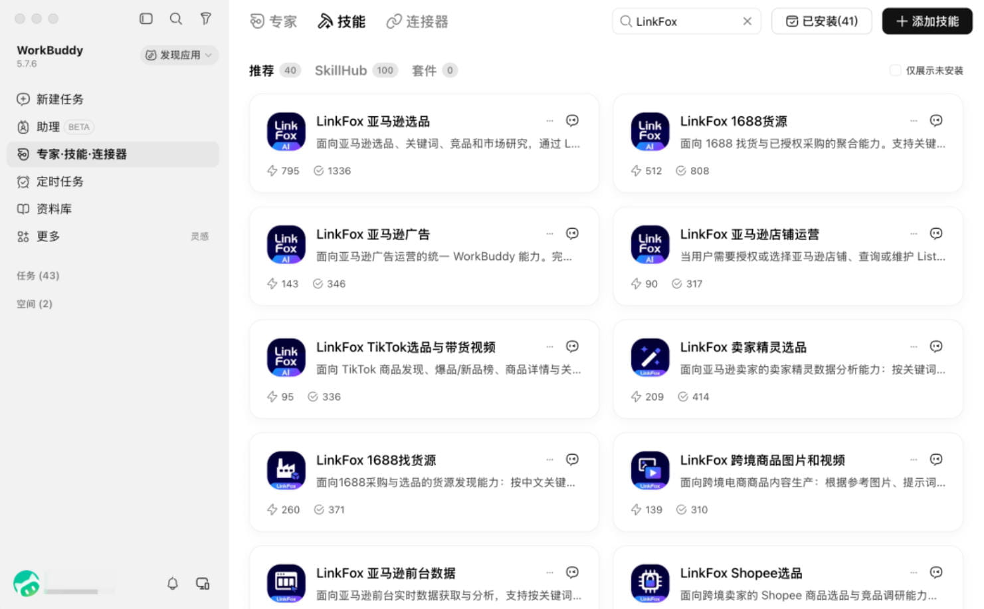This screenshot has width=984, height=609.
Task: Open chat icon on LinkFox 1688货源 card
Action: click(936, 120)
